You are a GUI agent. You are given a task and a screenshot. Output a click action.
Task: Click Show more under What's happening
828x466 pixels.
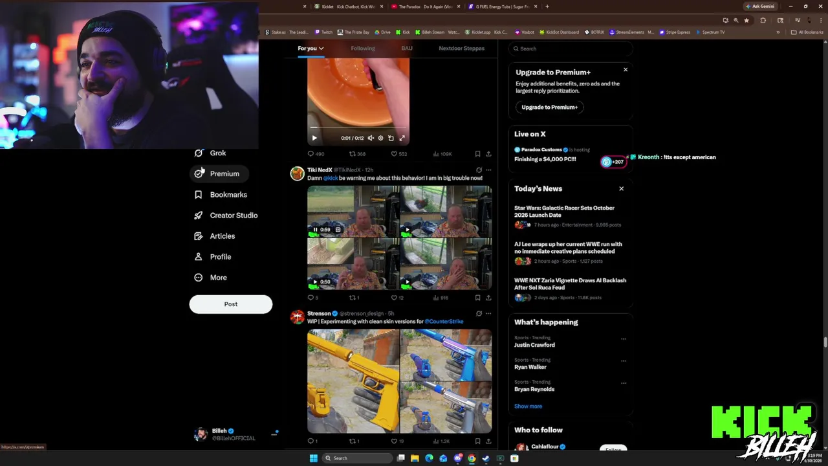(x=528, y=406)
